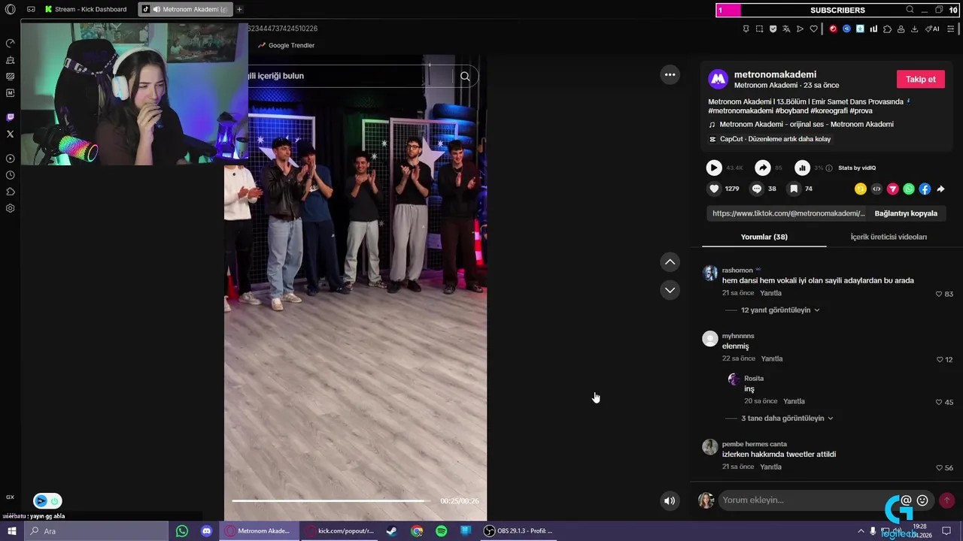
Task: Expand '3 tane daha görüntüleyin' replies
Action: pyautogui.click(x=787, y=418)
